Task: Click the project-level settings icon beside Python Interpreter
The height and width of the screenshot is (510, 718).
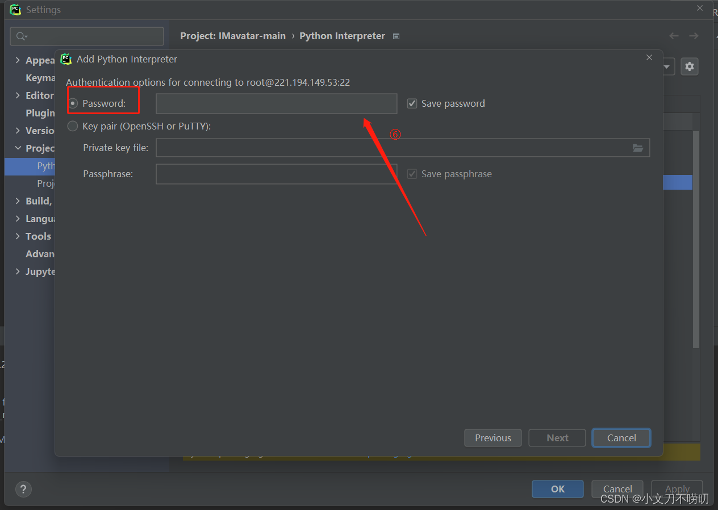Action: tap(396, 36)
